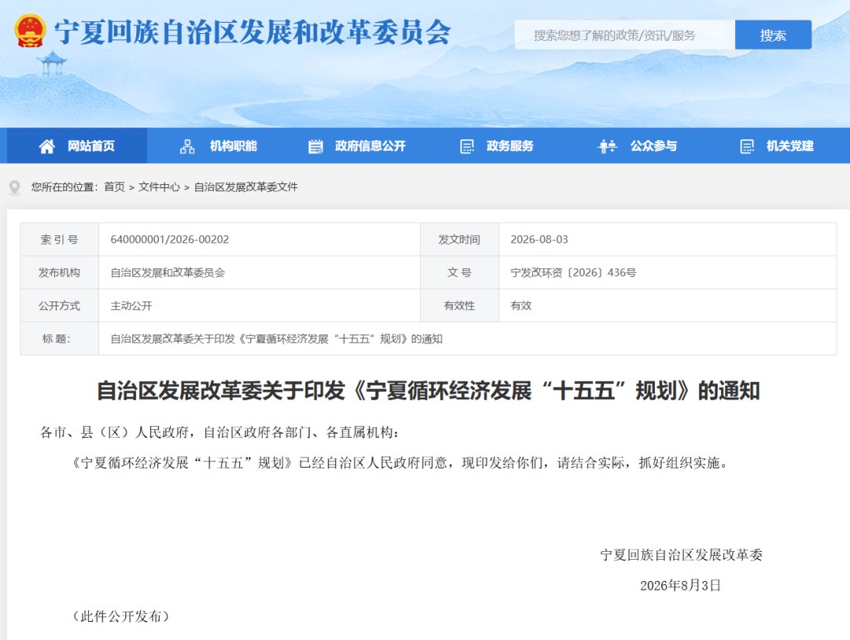Click the blue 搜索 button
Screen dimensions: 850x640
coord(773,35)
